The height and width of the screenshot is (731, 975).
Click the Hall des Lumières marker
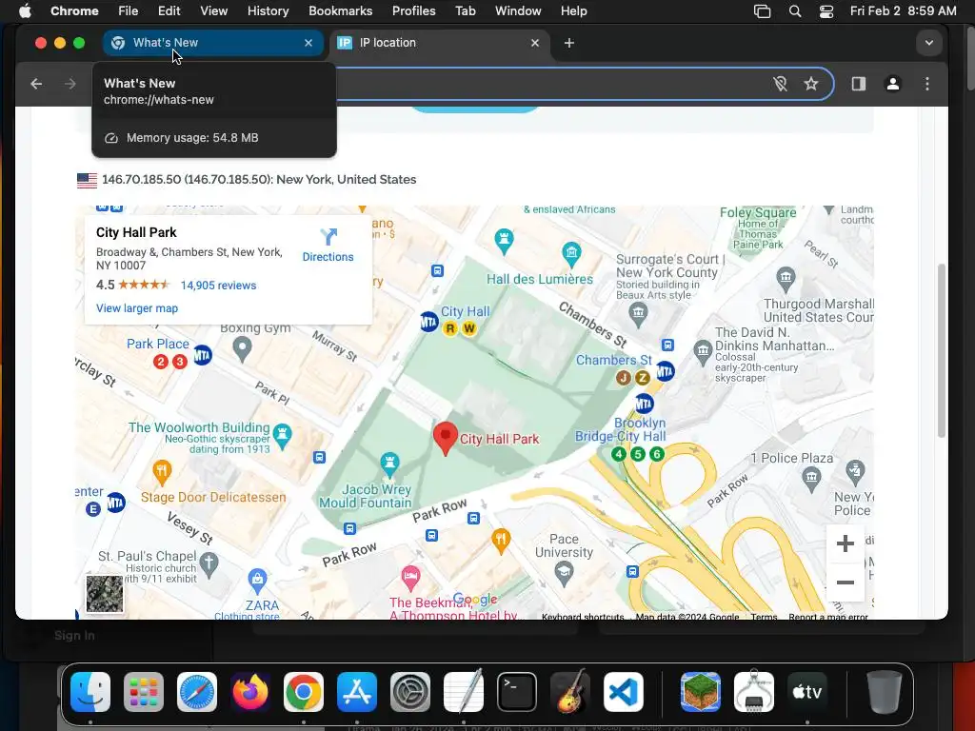[x=571, y=253]
